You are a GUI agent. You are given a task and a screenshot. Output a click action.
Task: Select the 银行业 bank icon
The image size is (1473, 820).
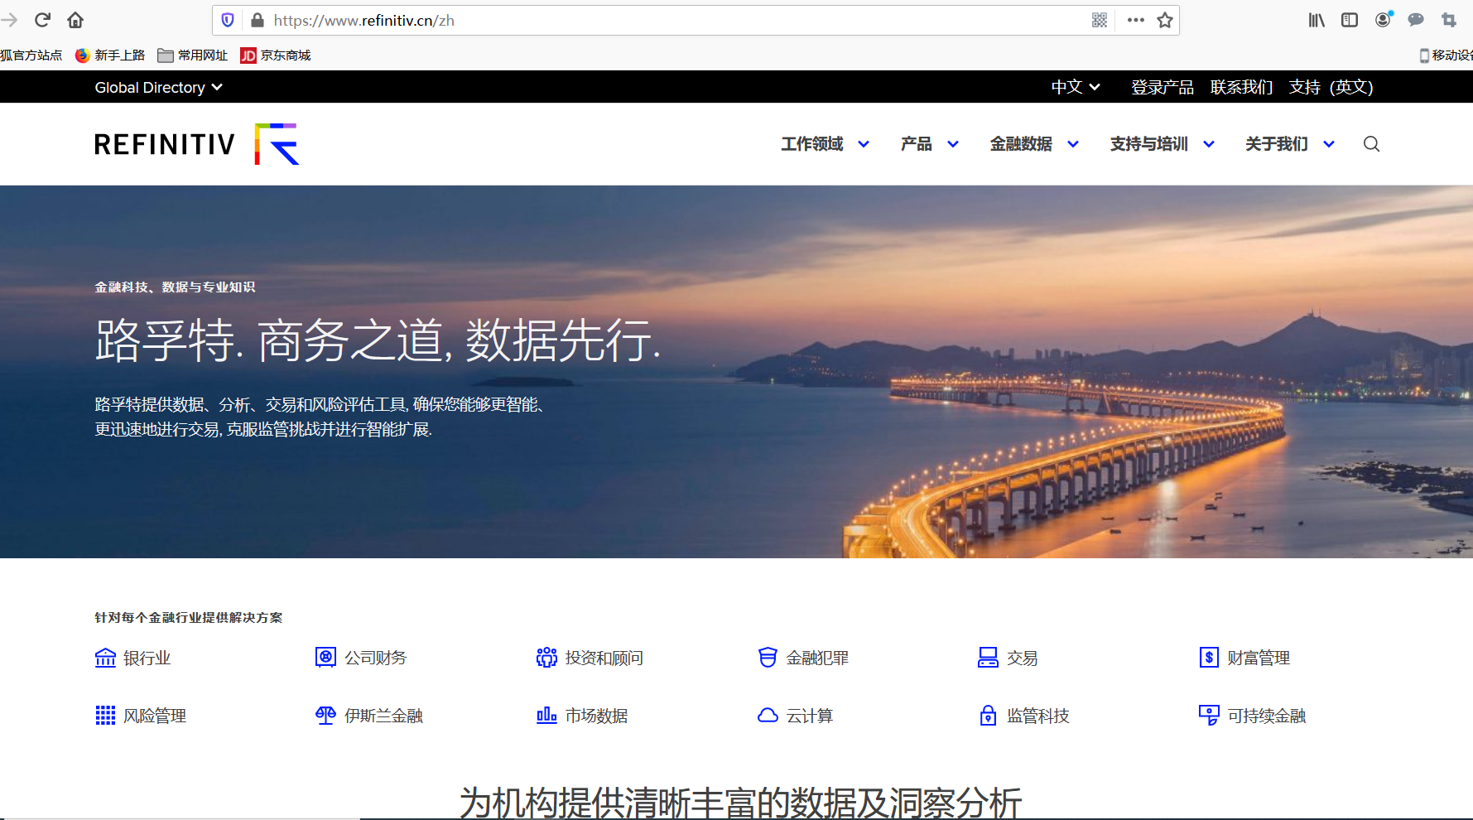pyautogui.click(x=104, y=657)
